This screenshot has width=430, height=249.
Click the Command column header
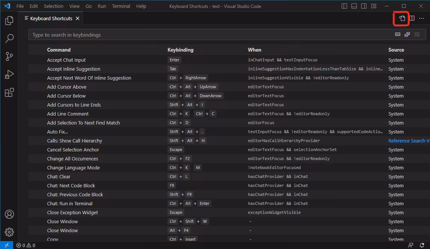click(59, 50)
